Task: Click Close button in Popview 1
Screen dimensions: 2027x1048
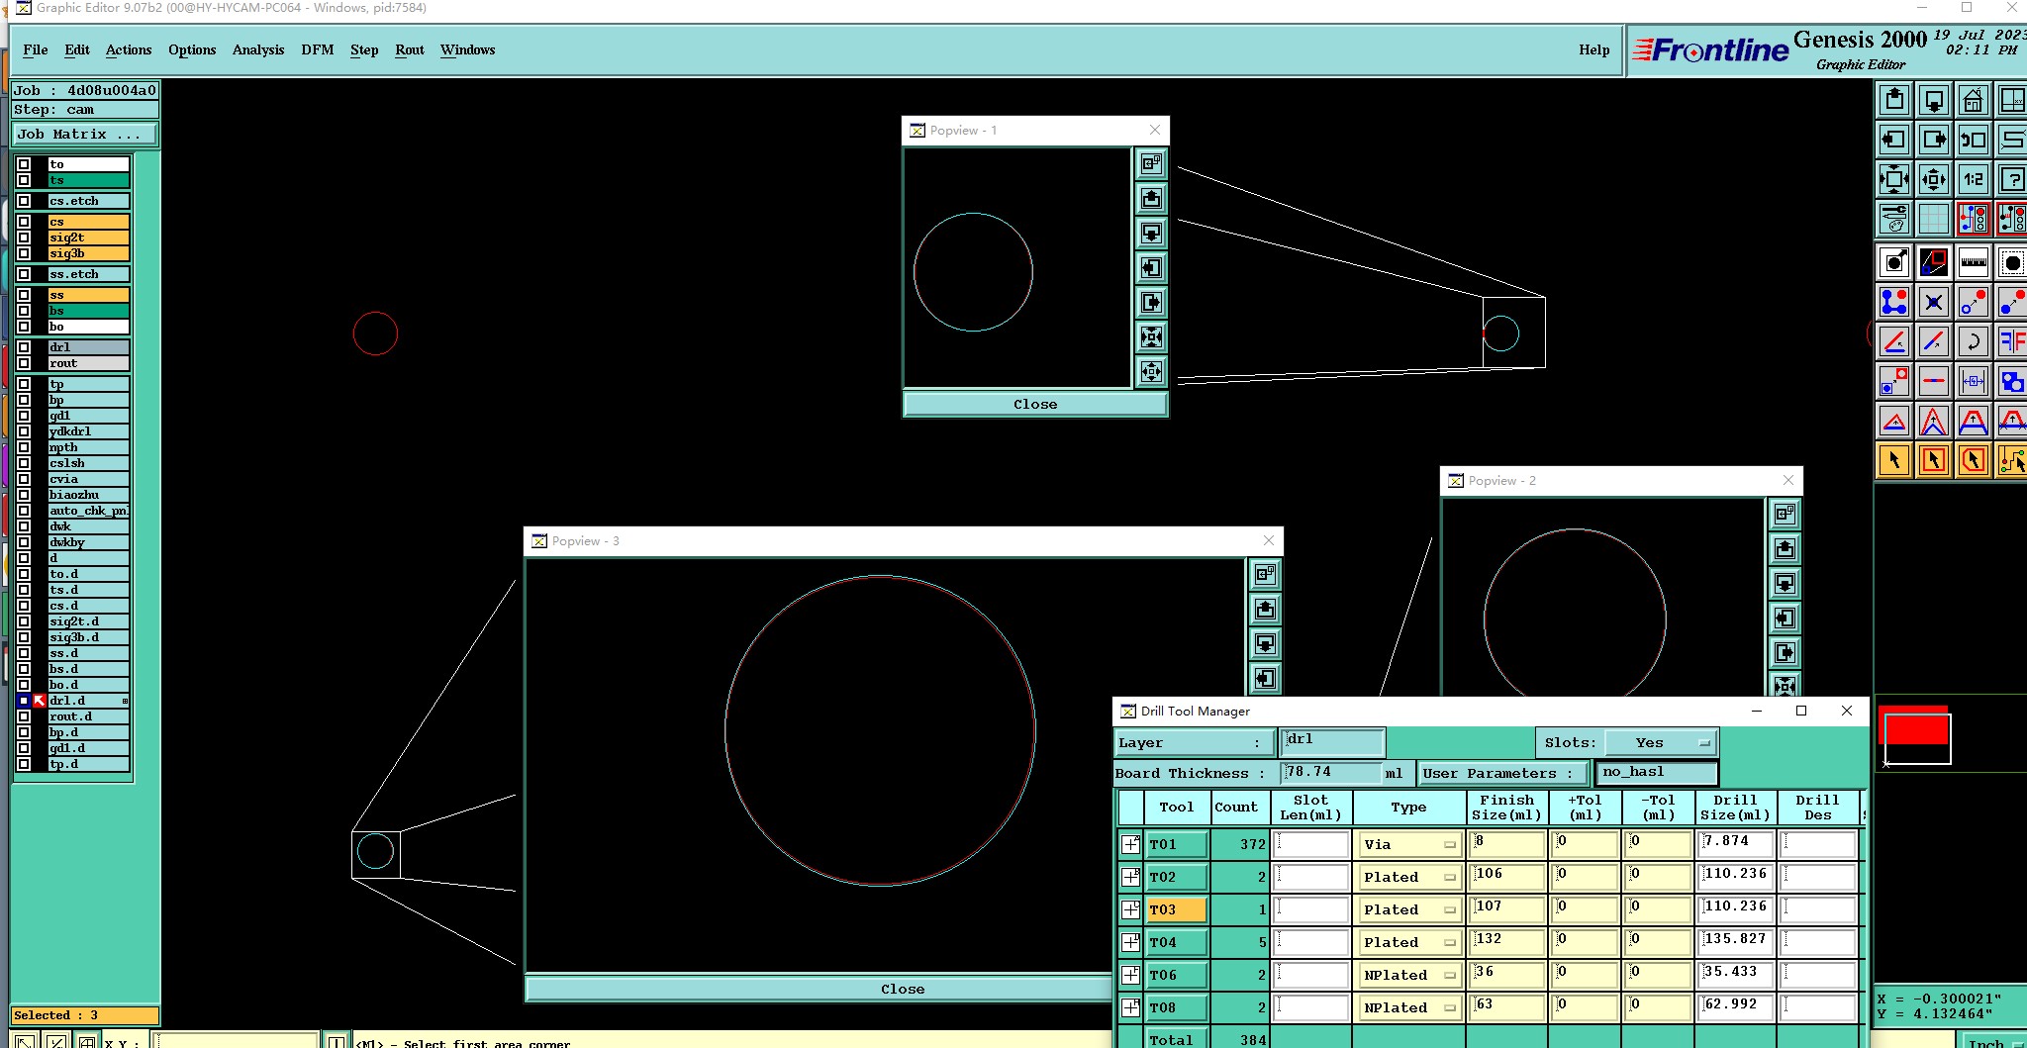Action: (x=1035, y=404)
